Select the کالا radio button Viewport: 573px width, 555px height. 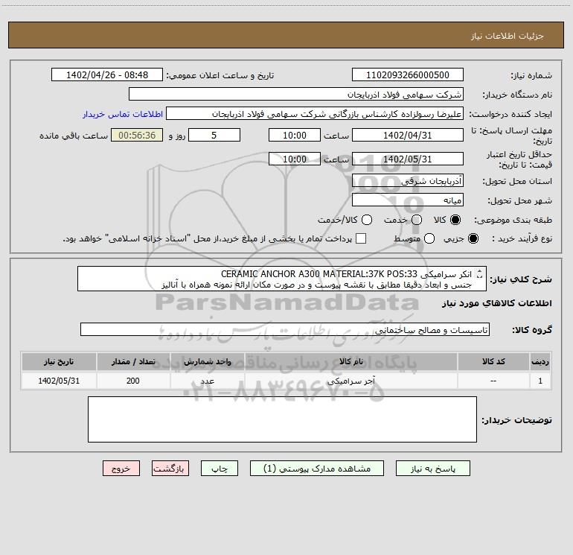pyautogui.click(x=455, y=220)
